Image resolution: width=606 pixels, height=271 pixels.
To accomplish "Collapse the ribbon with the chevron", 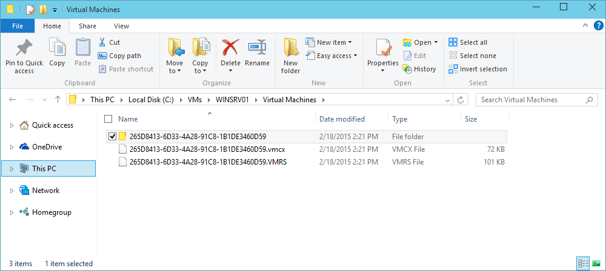I will (585, 26).
